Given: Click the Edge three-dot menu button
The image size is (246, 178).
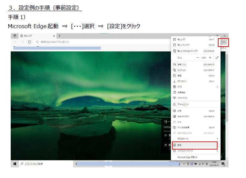Looking at the screenshot, I should [223, 42].
